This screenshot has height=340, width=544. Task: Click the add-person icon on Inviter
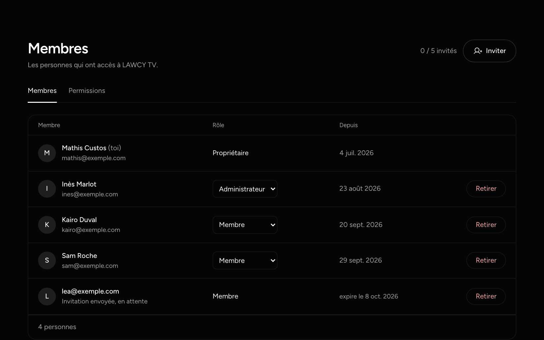pyautogui.click(x=478, y=51)
